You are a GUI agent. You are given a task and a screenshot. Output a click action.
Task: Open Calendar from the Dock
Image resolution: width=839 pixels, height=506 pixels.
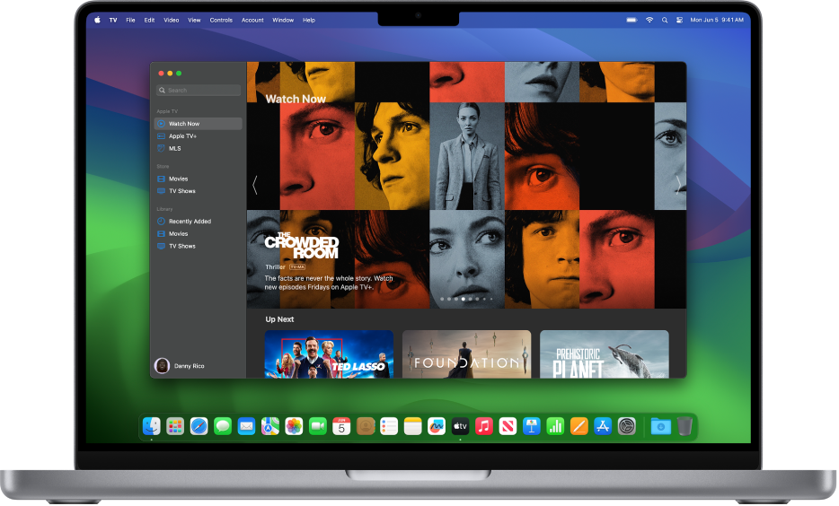[341, 426]
